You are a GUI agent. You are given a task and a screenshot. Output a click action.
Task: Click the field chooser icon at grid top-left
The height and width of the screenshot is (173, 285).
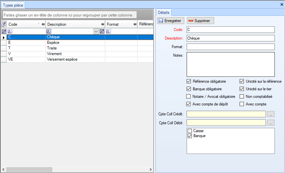click(x=4, y=25)
